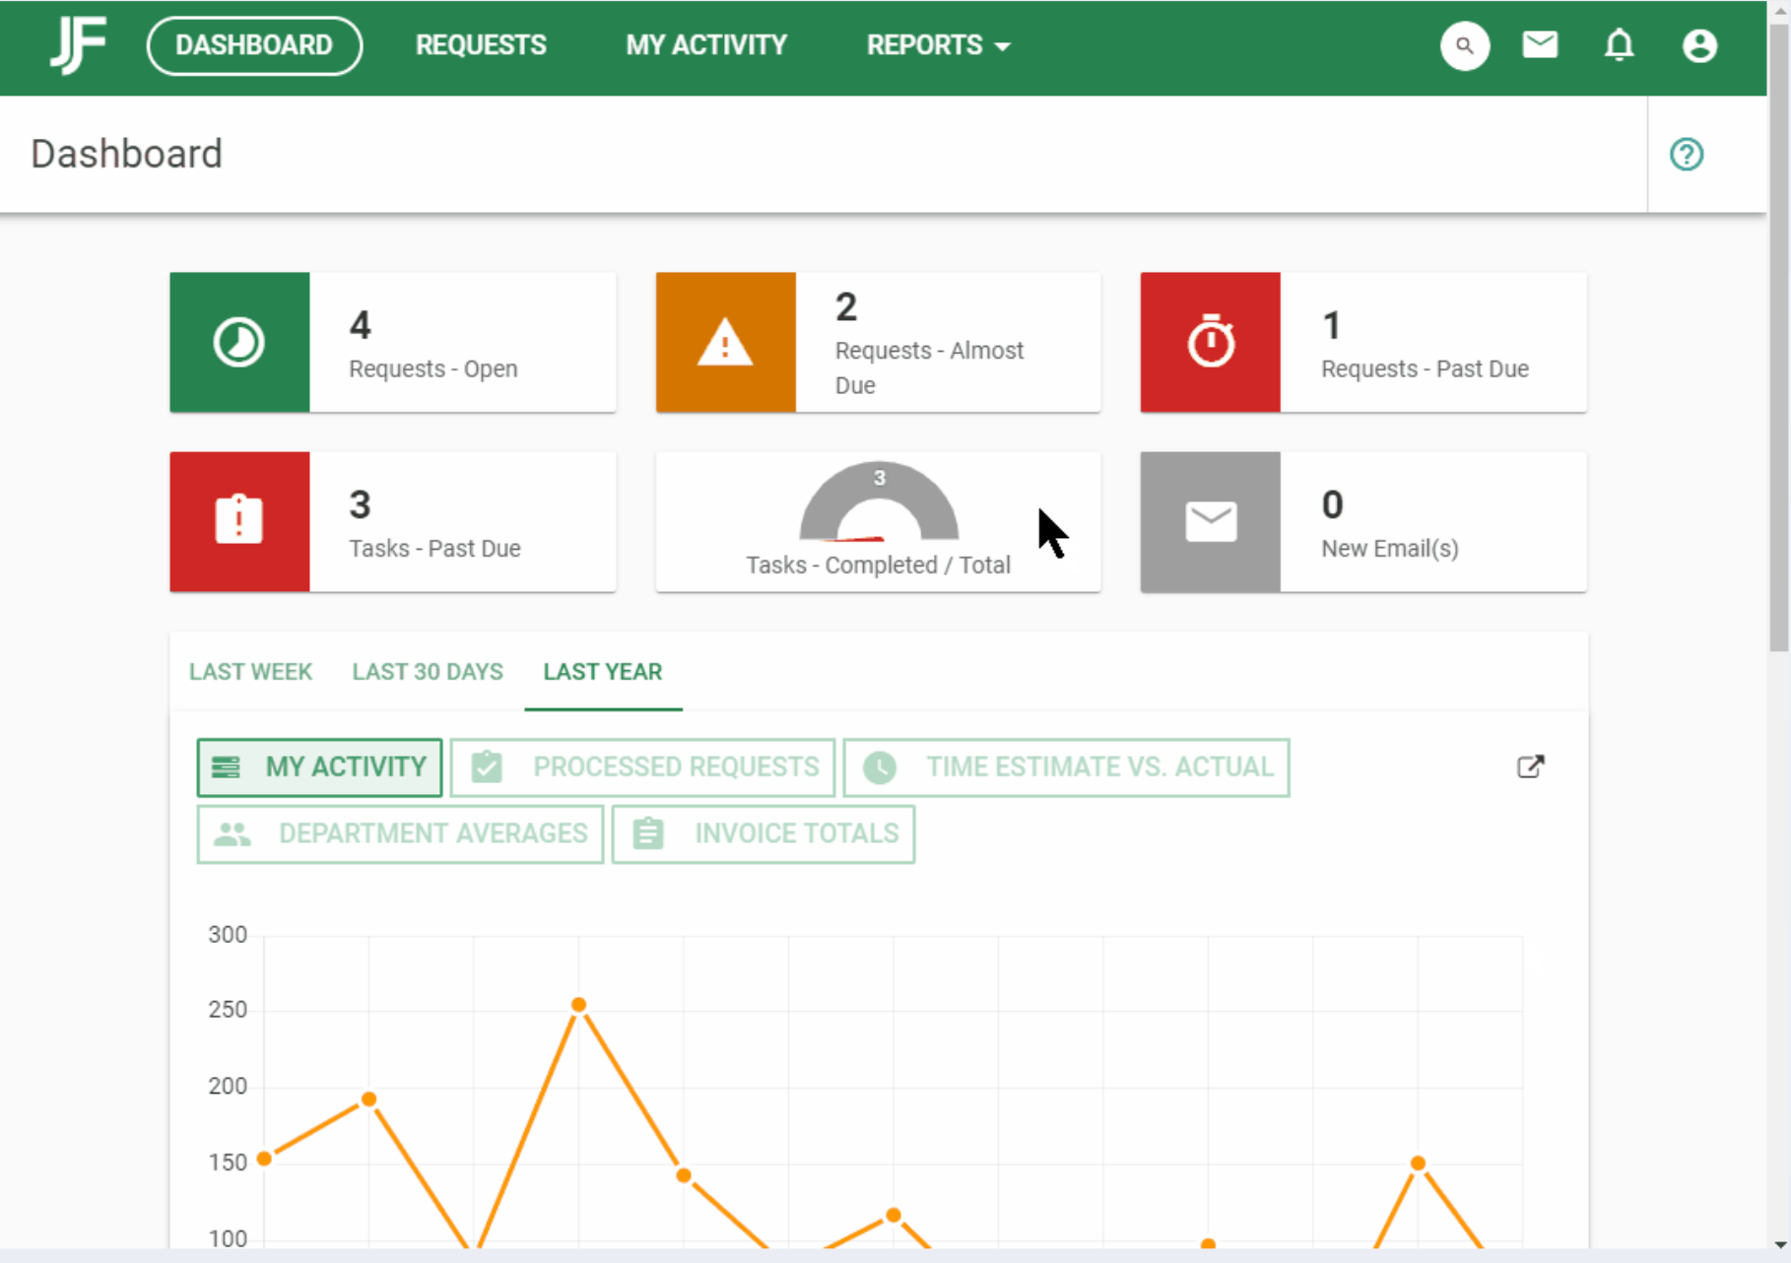Viewport: 1791px width, 1263px height.
Task: Select the My Activity chart button
Action: coord(319,767)
